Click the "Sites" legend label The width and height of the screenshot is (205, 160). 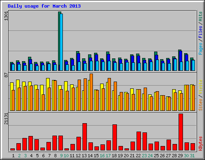201,105
